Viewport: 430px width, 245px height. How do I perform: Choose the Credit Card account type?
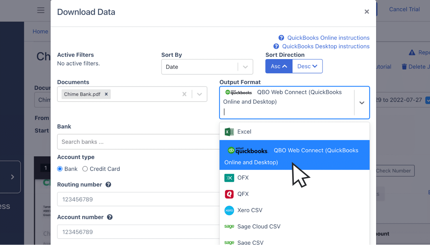tap(85, 169)
